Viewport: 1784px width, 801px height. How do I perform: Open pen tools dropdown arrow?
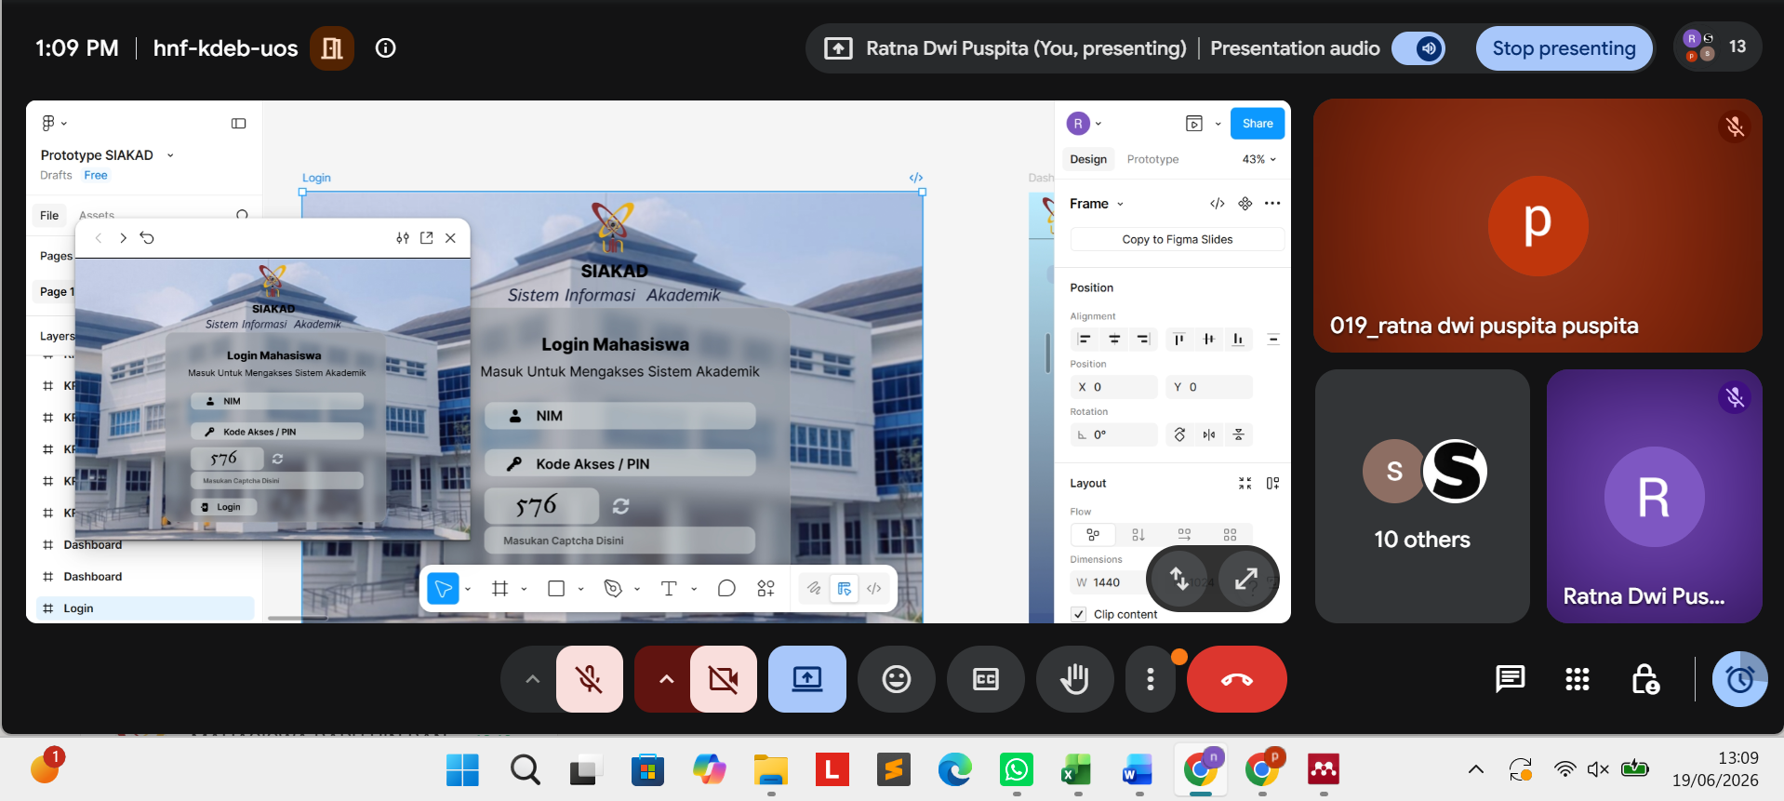click(637, 589)
